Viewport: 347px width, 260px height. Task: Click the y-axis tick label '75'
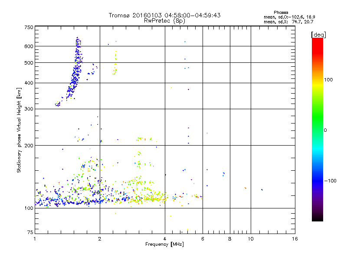click(30, 232)
